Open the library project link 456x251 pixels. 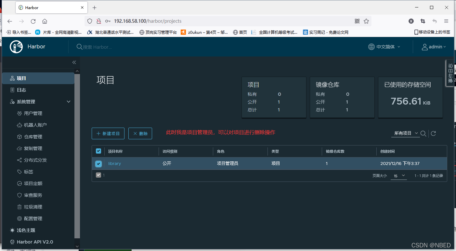pos(114,163)
